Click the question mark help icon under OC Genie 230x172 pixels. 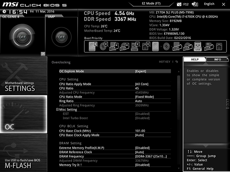tap(43, 54)
